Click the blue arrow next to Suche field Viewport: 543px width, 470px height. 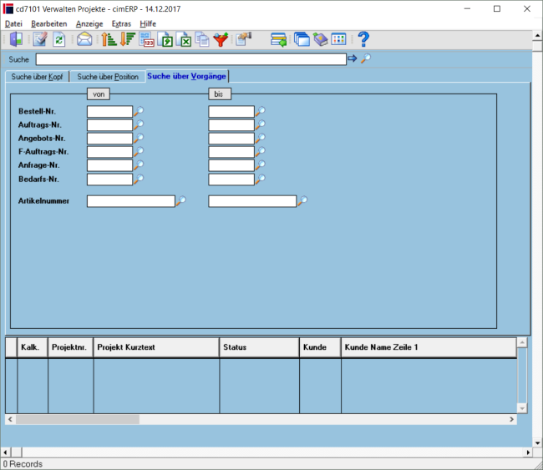(353, 58)
